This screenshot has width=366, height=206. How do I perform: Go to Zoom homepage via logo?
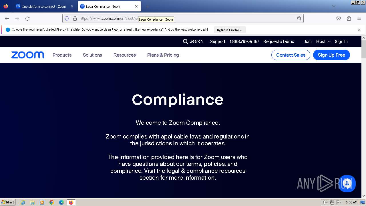[x=28, y=55]
